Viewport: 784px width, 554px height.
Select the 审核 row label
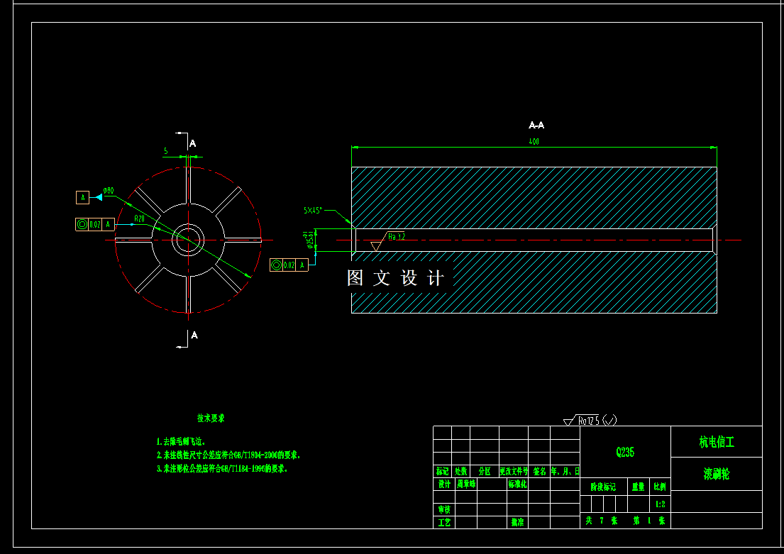click(444, 509)
